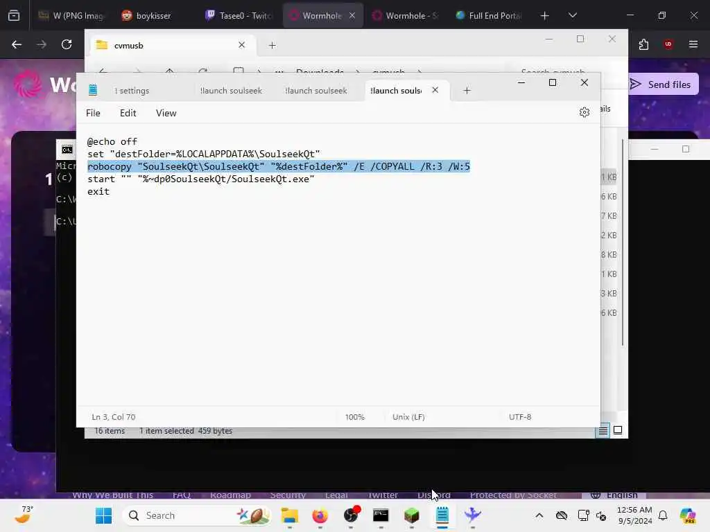Switch File Explorer to details view icon
The width and height of the screenshot is (710, 532).
603,431
